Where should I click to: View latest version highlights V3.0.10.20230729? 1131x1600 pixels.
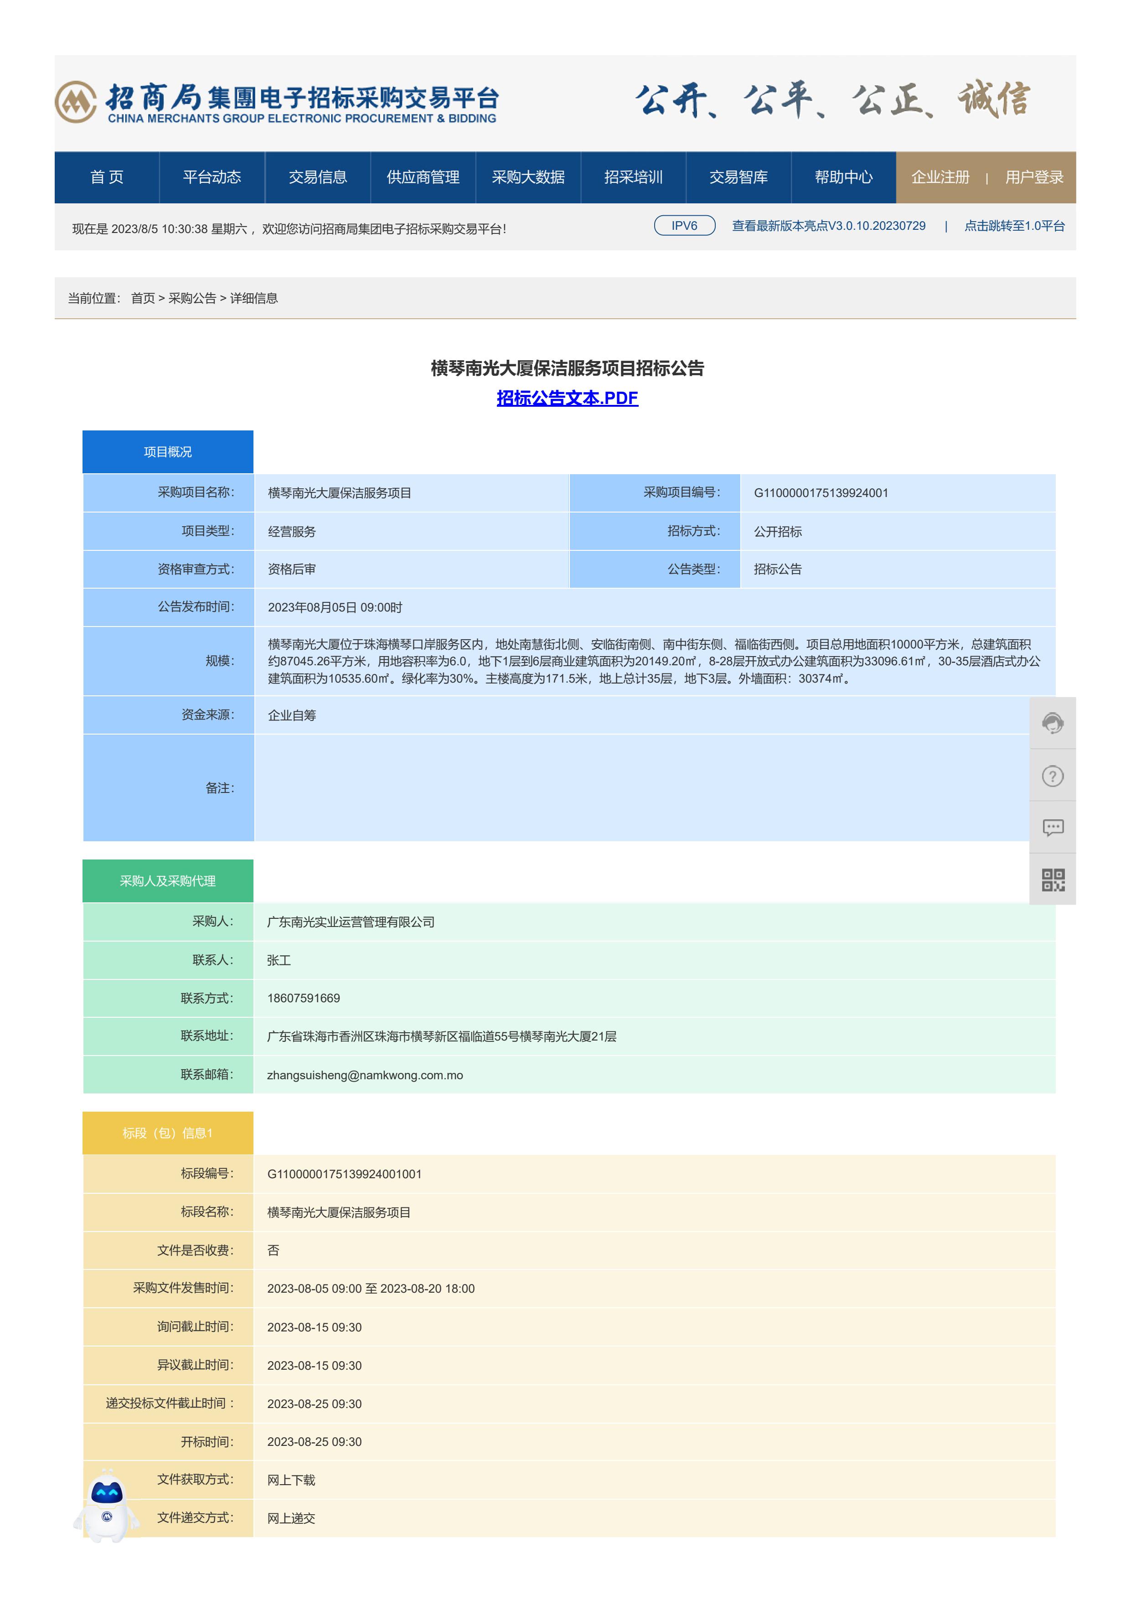point(829,226)
